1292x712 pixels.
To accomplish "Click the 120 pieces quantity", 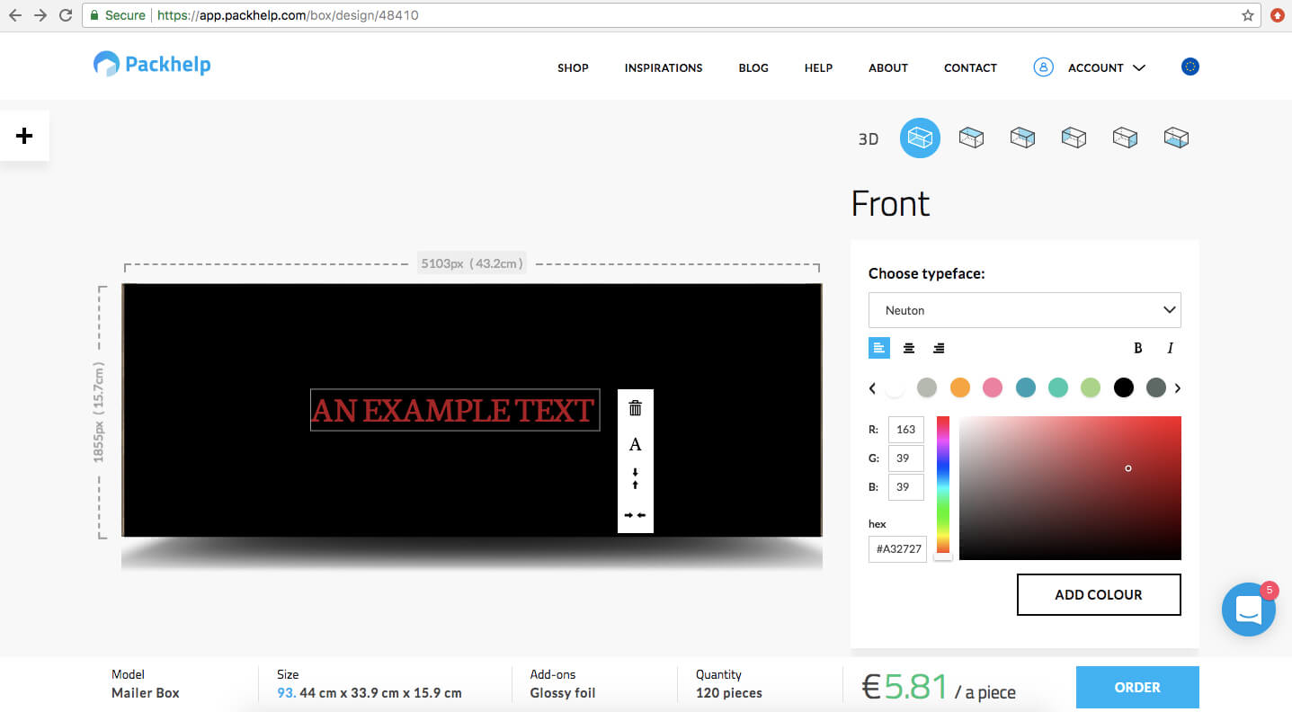I will click(729, 693).
